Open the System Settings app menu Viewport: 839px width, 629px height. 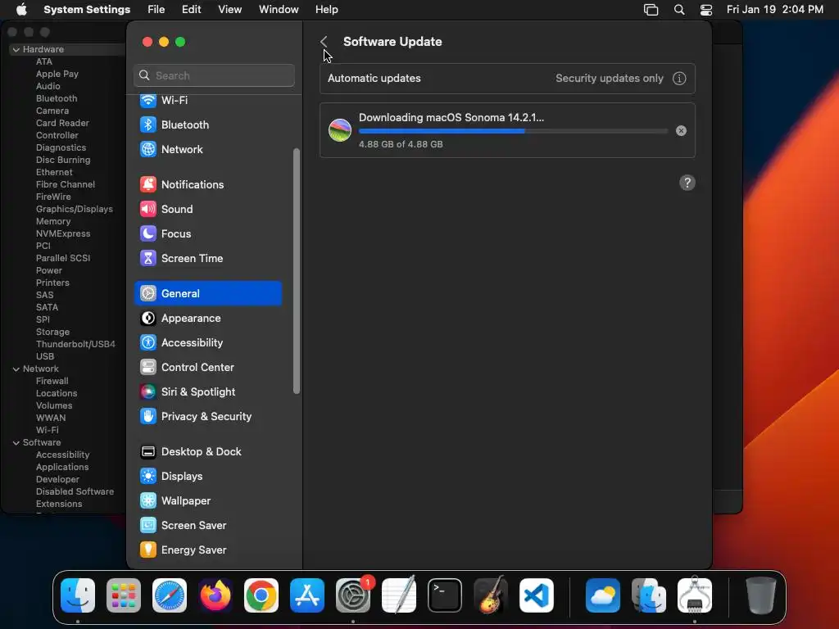87,10
